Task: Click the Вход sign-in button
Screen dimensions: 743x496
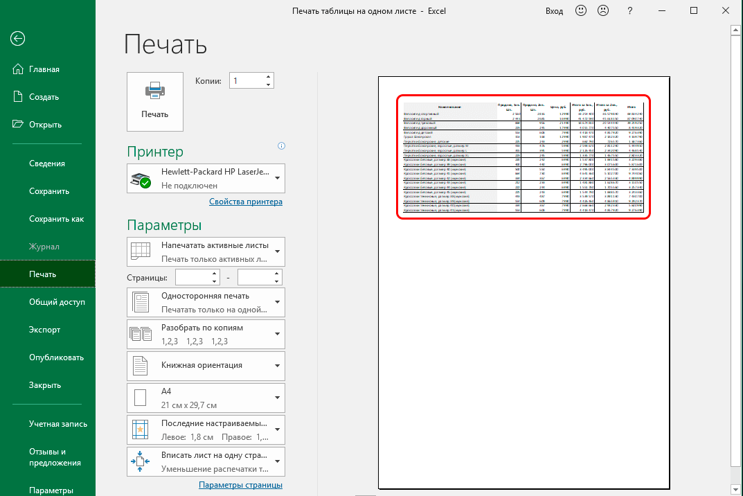Action: 554,11
